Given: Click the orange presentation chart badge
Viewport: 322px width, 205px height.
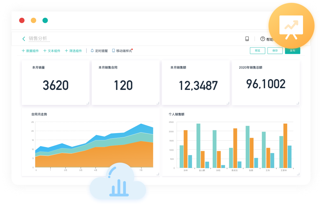Looking at the screenshot, I should click(291, 26).
